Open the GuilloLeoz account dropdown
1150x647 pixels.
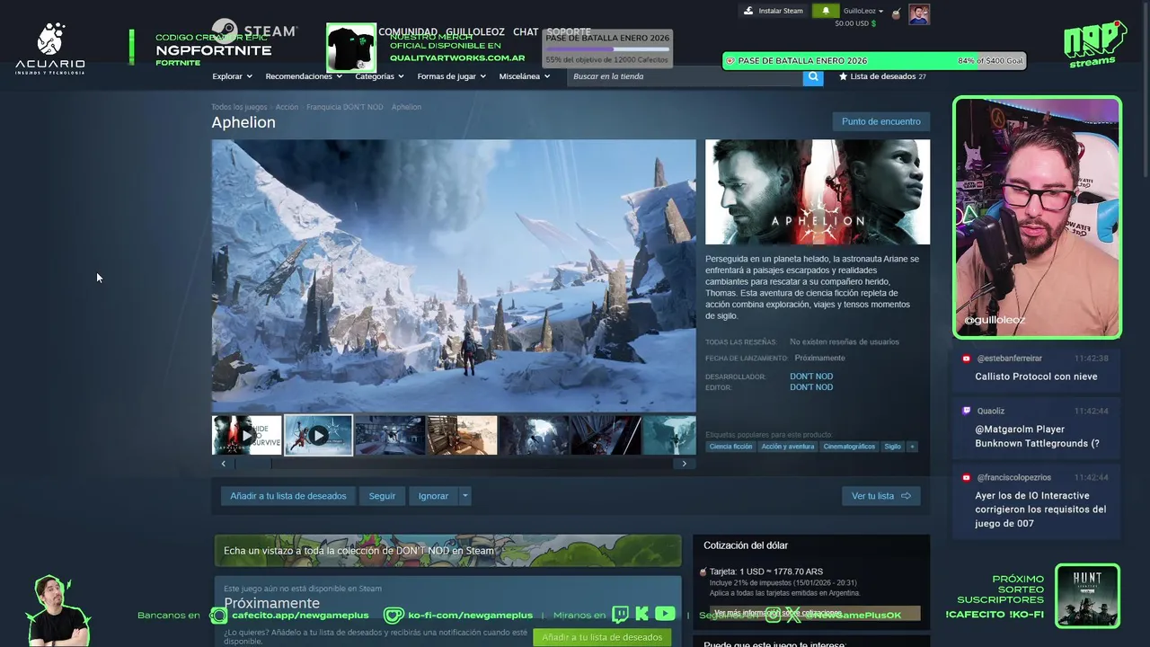click(x=862, y=11)
